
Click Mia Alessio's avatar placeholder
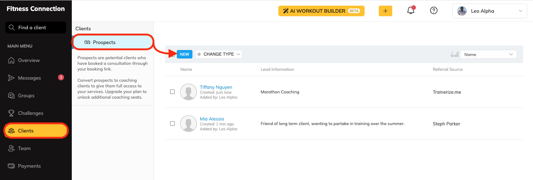point(188,124)
